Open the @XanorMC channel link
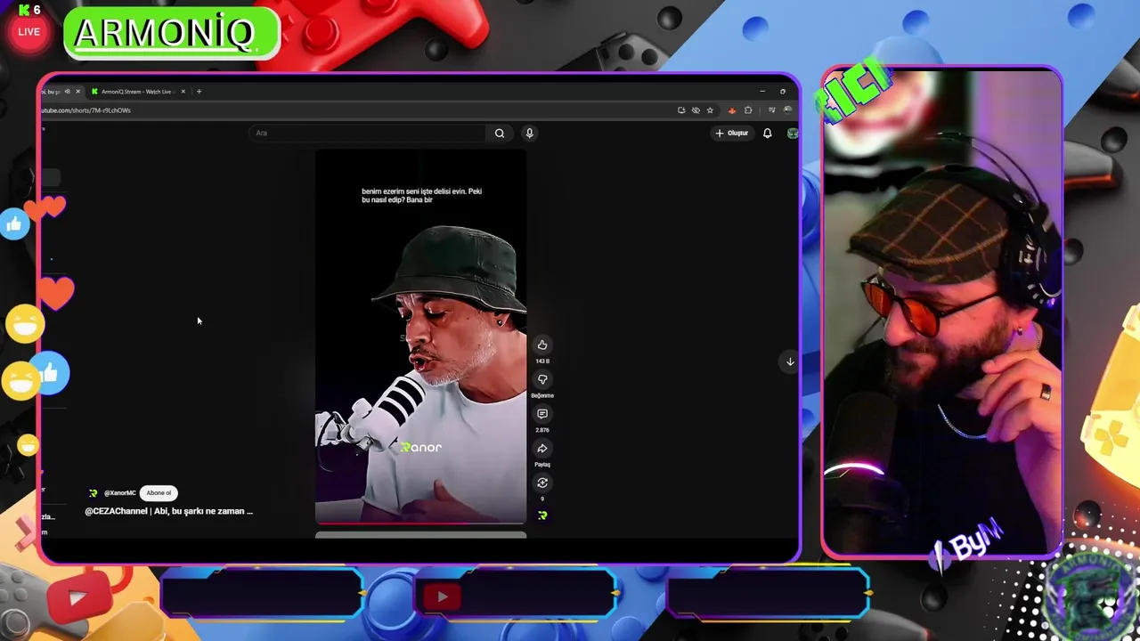Screen dimensions: 1140x641 tap(120, 493)
